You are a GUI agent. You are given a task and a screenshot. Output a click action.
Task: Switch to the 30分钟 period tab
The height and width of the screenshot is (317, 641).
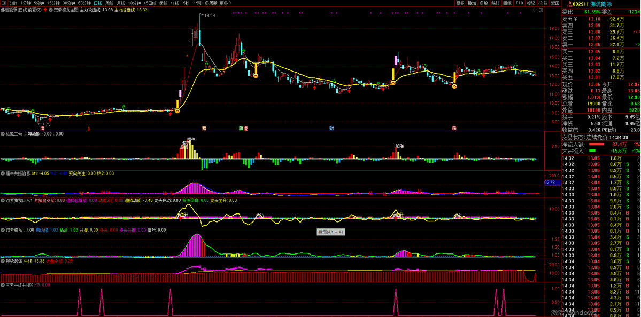pyautogui.click(x=69, y=3)
